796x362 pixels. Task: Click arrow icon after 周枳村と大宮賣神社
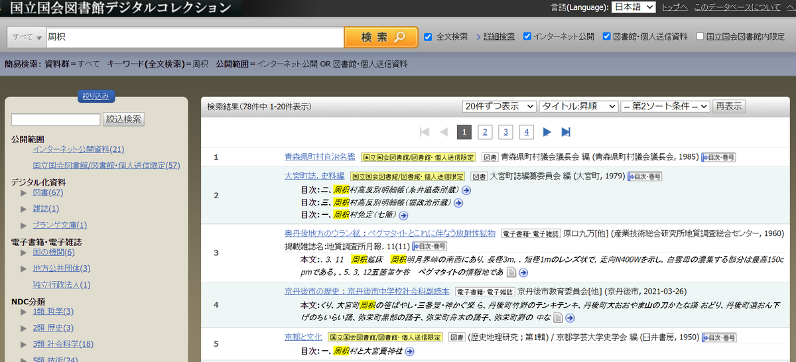pyautogui.click(x=409, y=351)
